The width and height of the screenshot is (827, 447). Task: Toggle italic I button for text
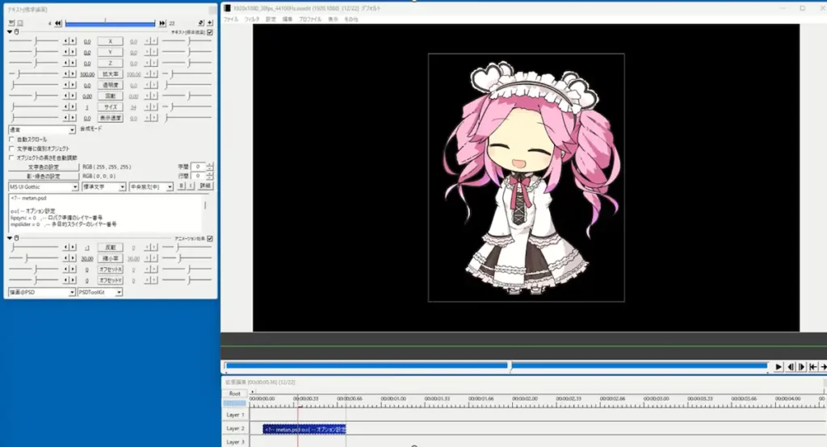pos(191,186)
